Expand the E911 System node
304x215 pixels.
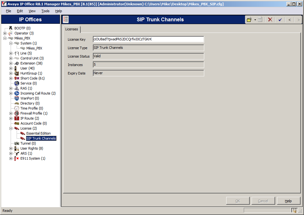11,158
